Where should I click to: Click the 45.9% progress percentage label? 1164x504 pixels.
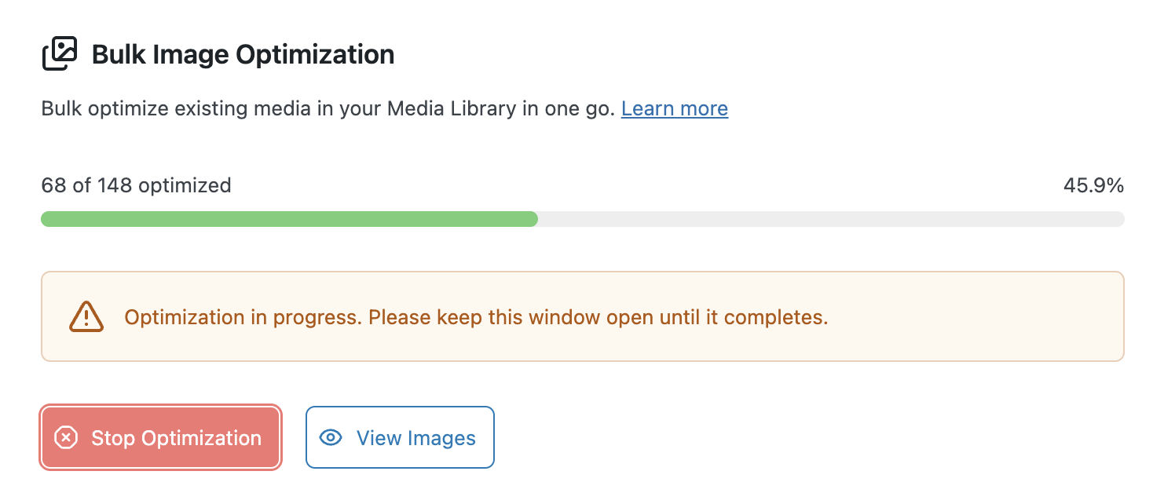[x=1093, y=186]
